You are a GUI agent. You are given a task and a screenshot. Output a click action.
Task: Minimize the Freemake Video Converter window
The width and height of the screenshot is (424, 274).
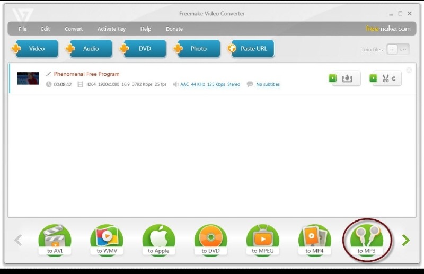pyautogui.click(x=391, y=14)
